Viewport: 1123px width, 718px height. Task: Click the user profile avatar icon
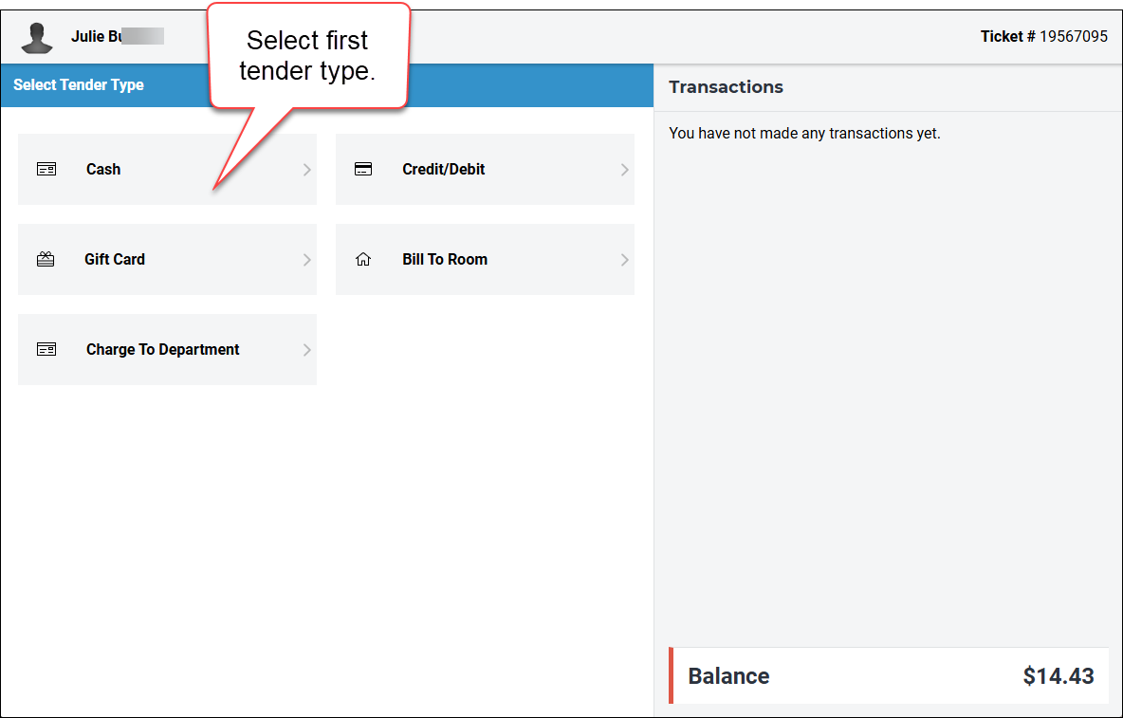(37, 38)
